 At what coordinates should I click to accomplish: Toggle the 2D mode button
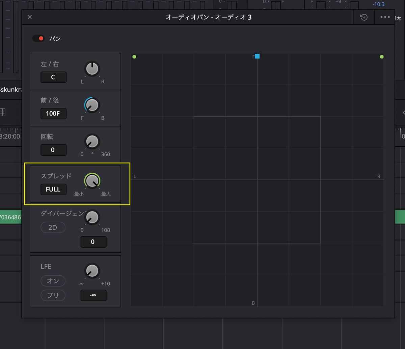53,227
